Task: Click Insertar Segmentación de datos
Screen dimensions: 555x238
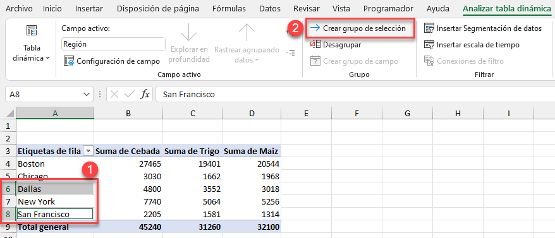Action: pyautogui.click(x=483, y=28)
